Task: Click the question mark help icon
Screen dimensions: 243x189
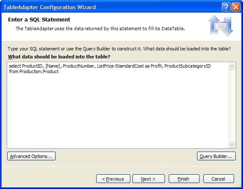Action: click(x=226, y=7)
